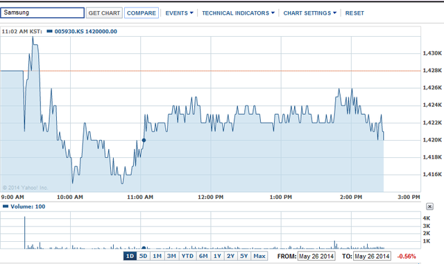The width and height of the screenshot is (444, 264).
Task: Click the 4K volume axis label
Action: (427, 218)
